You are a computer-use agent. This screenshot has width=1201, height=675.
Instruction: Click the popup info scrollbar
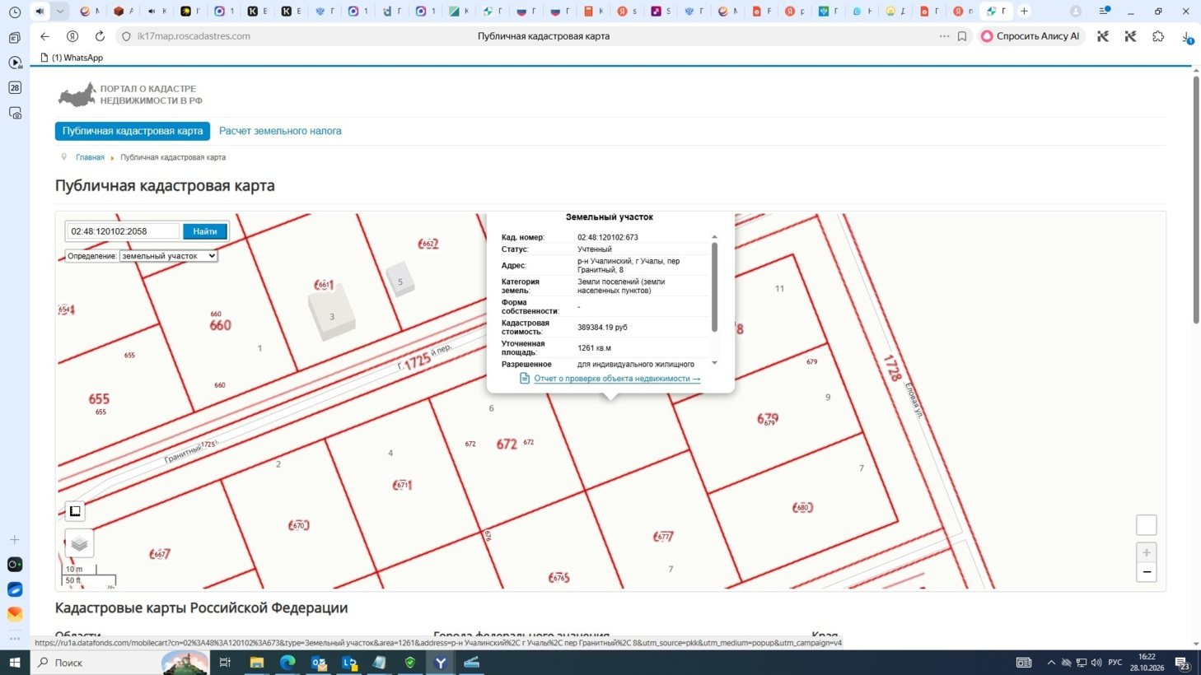(x=714, y=287)
